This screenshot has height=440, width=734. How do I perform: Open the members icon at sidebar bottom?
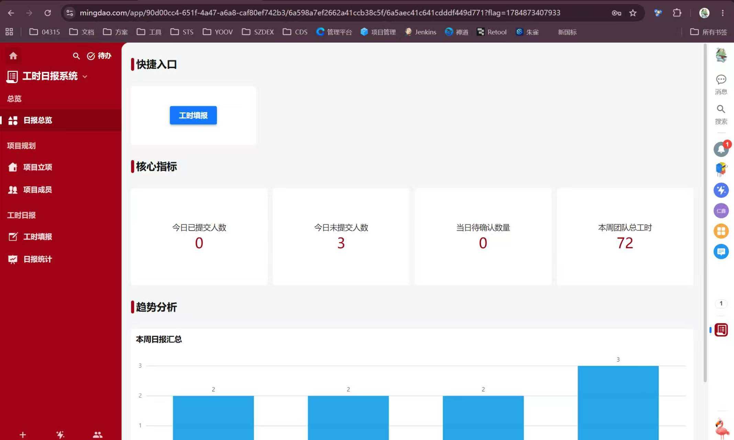point(98,435)
